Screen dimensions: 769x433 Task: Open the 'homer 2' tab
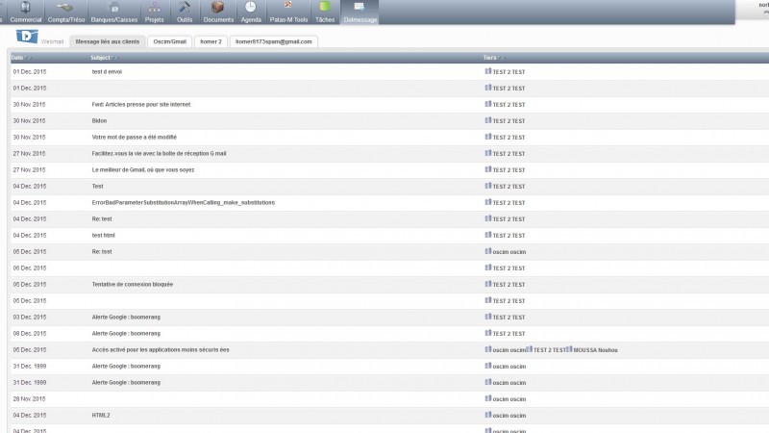coord(211,41)
